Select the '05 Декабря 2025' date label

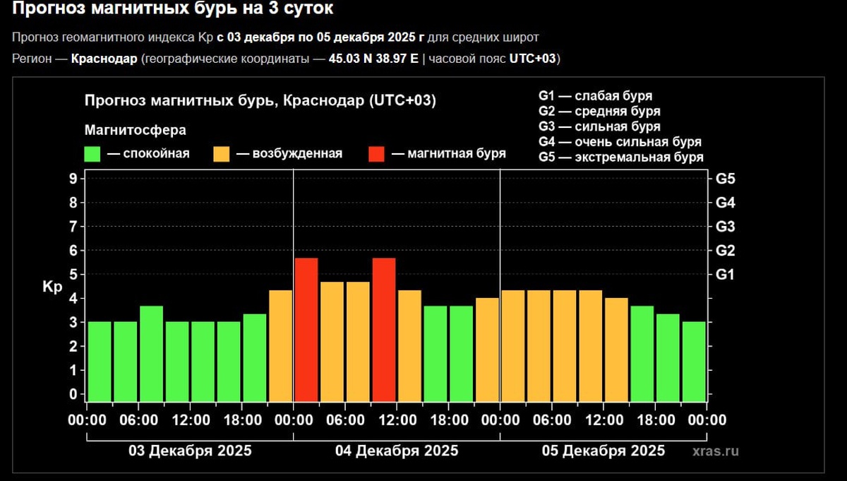603,451
